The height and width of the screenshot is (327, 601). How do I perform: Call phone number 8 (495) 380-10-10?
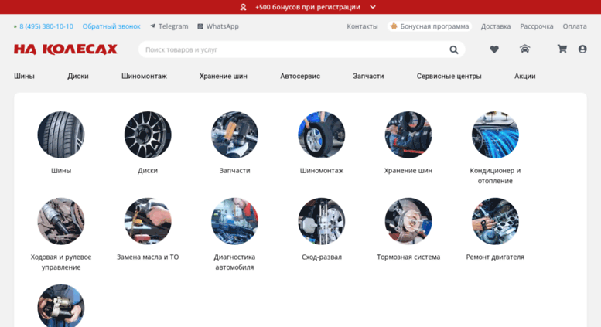[46, 26]
